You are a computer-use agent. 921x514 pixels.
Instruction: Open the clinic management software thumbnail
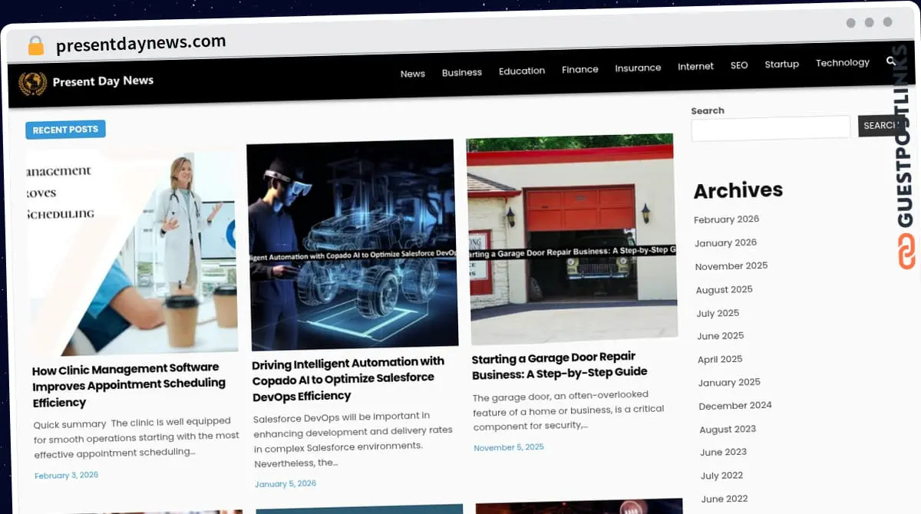coord(131,250)
